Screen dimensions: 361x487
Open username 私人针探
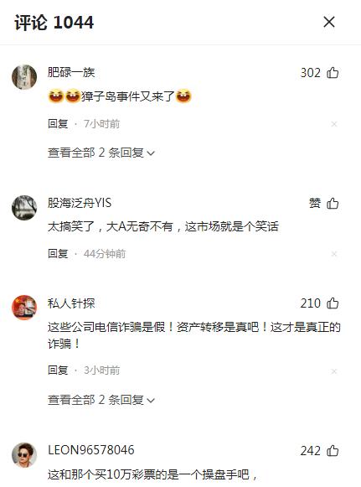coord(71,303)
